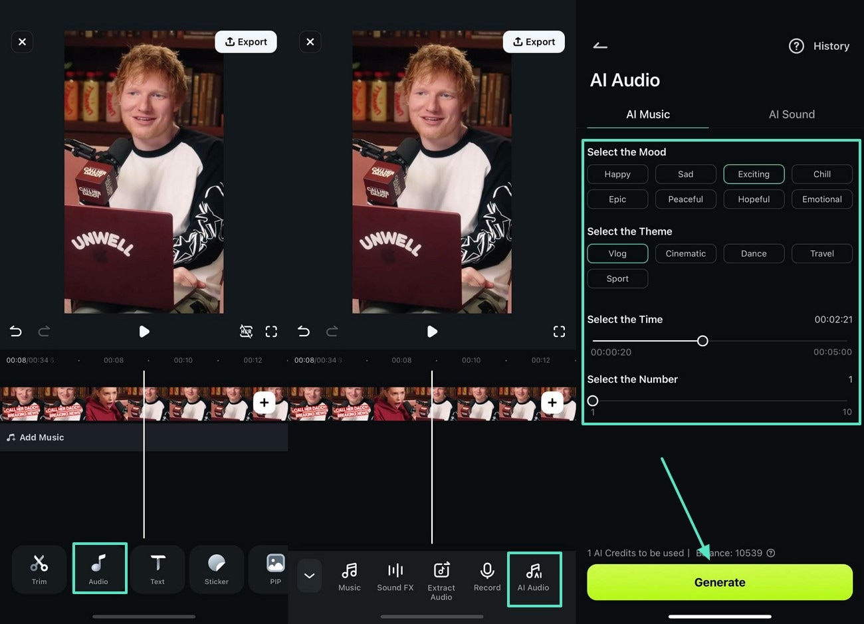The image size is (864, 624).
Task: Select the Cinematic theme
Action: pos(686,254)
